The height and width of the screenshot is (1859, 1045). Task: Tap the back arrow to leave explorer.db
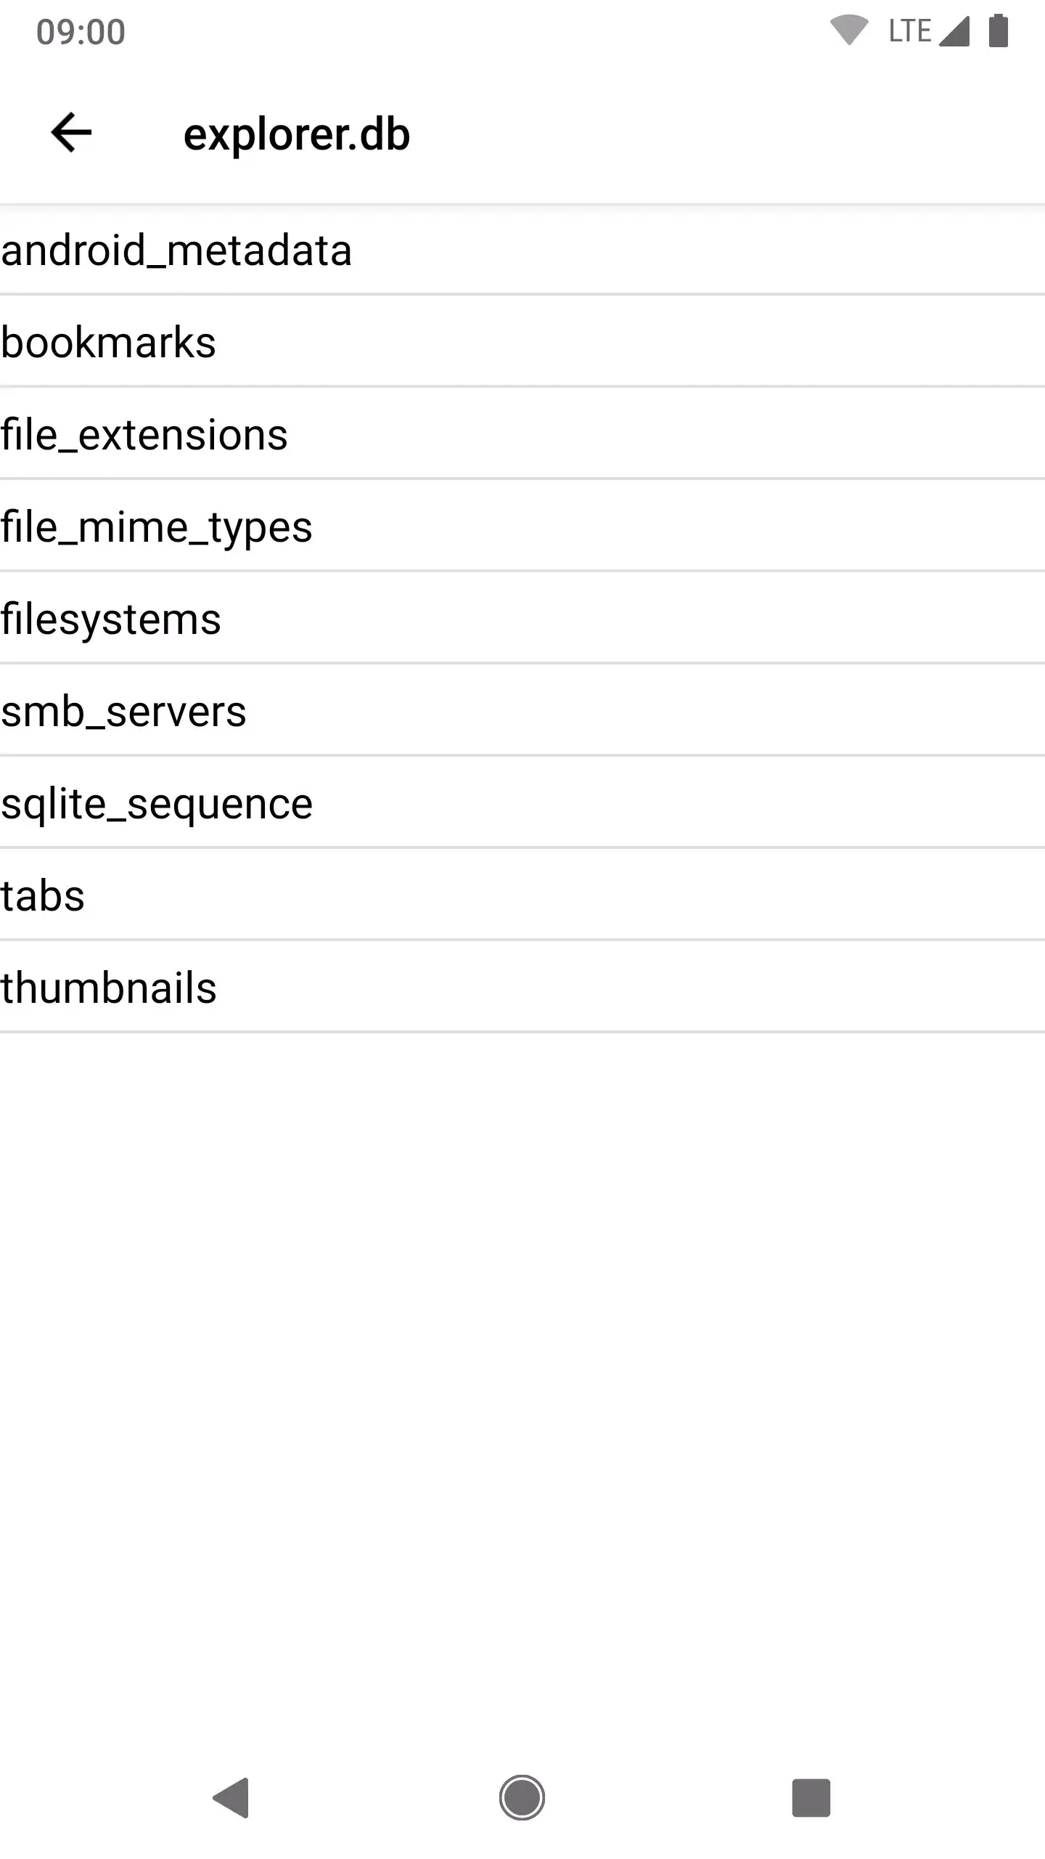[x=70, y=133]
